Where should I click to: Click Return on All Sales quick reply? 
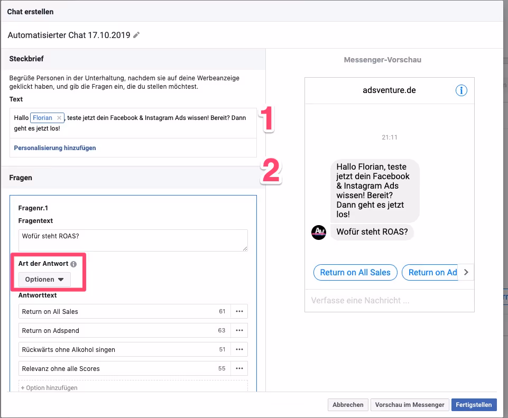point(355,272)
